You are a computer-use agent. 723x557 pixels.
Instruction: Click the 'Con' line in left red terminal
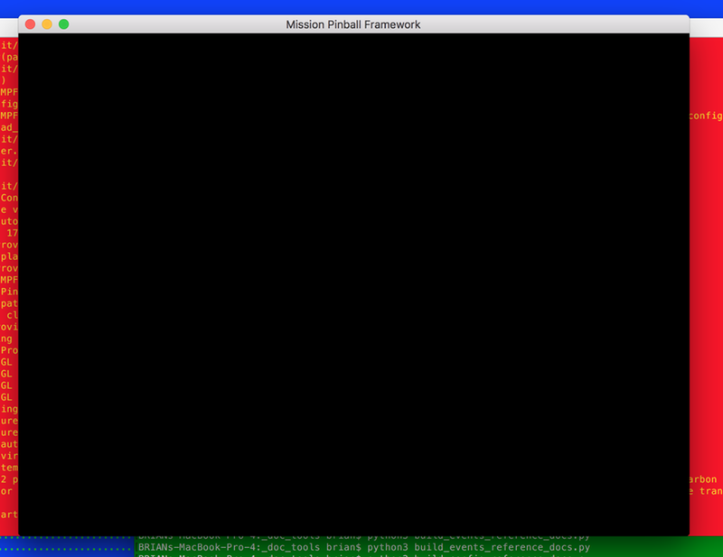pyautogui.click(x=8, y=198)
